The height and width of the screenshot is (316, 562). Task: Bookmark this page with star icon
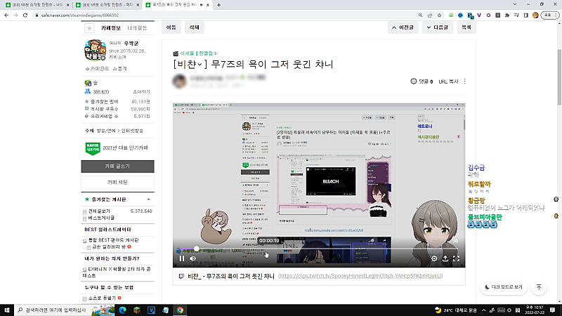[439, 15]
